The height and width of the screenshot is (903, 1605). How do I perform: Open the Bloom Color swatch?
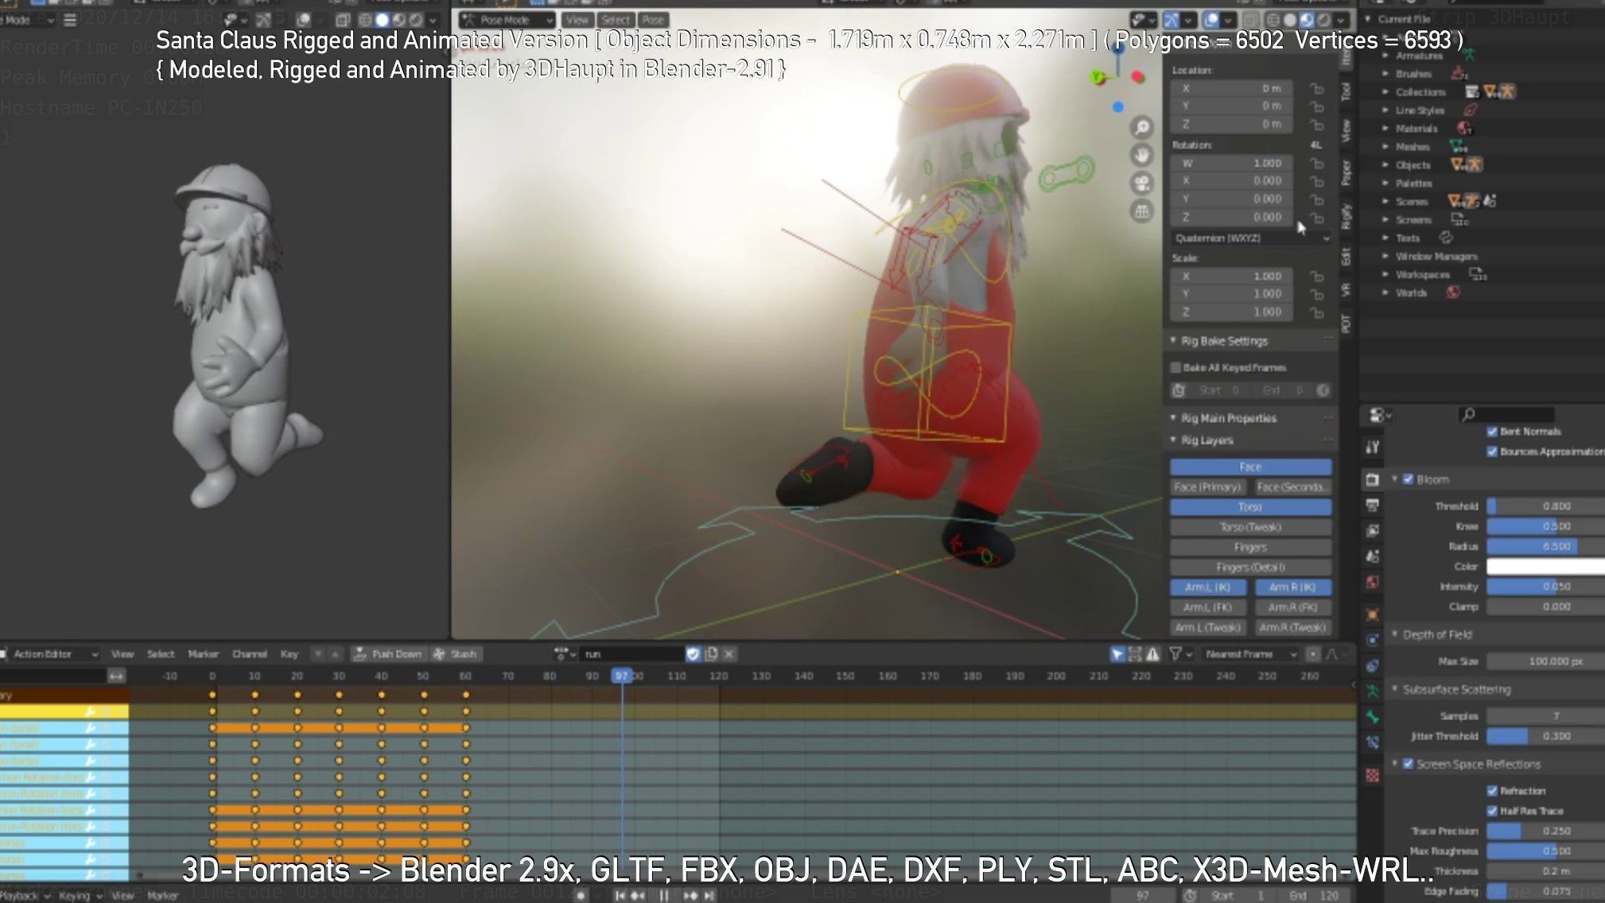[x=1545, y=567]
